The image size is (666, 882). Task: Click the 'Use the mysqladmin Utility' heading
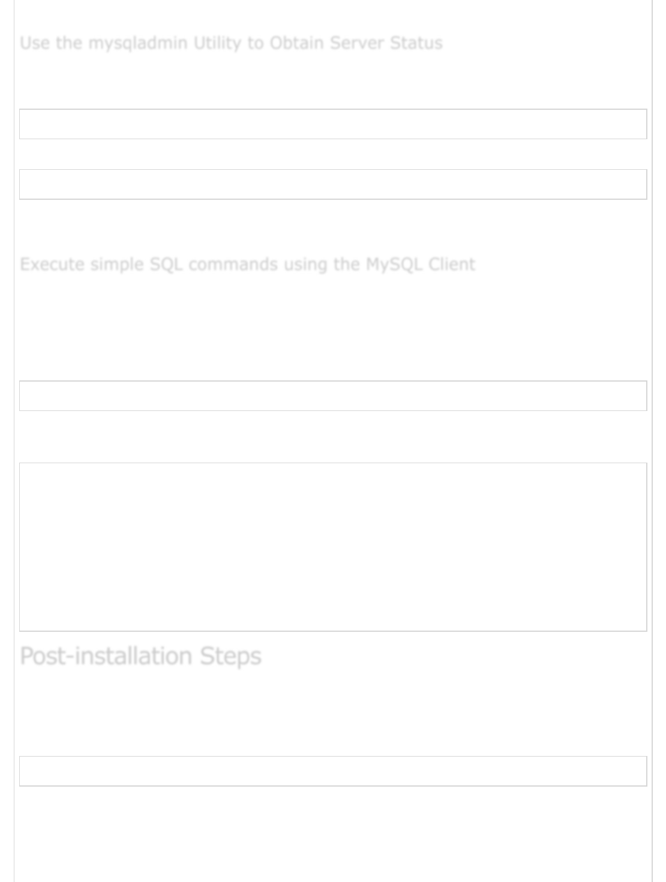pos(231,43)
